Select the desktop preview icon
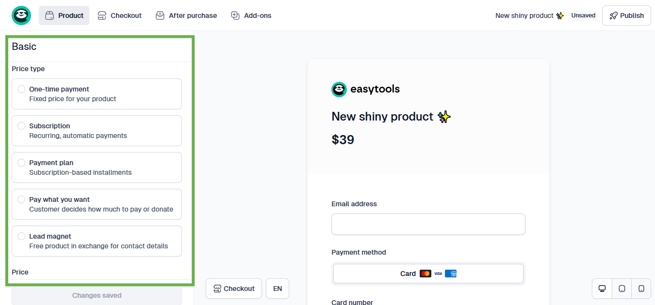655x305 pixels. pyautogui.click(x=602, y=288)
